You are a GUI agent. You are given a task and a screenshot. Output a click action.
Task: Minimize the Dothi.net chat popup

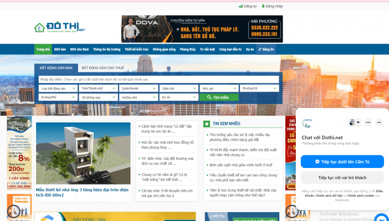coord(379,122)
